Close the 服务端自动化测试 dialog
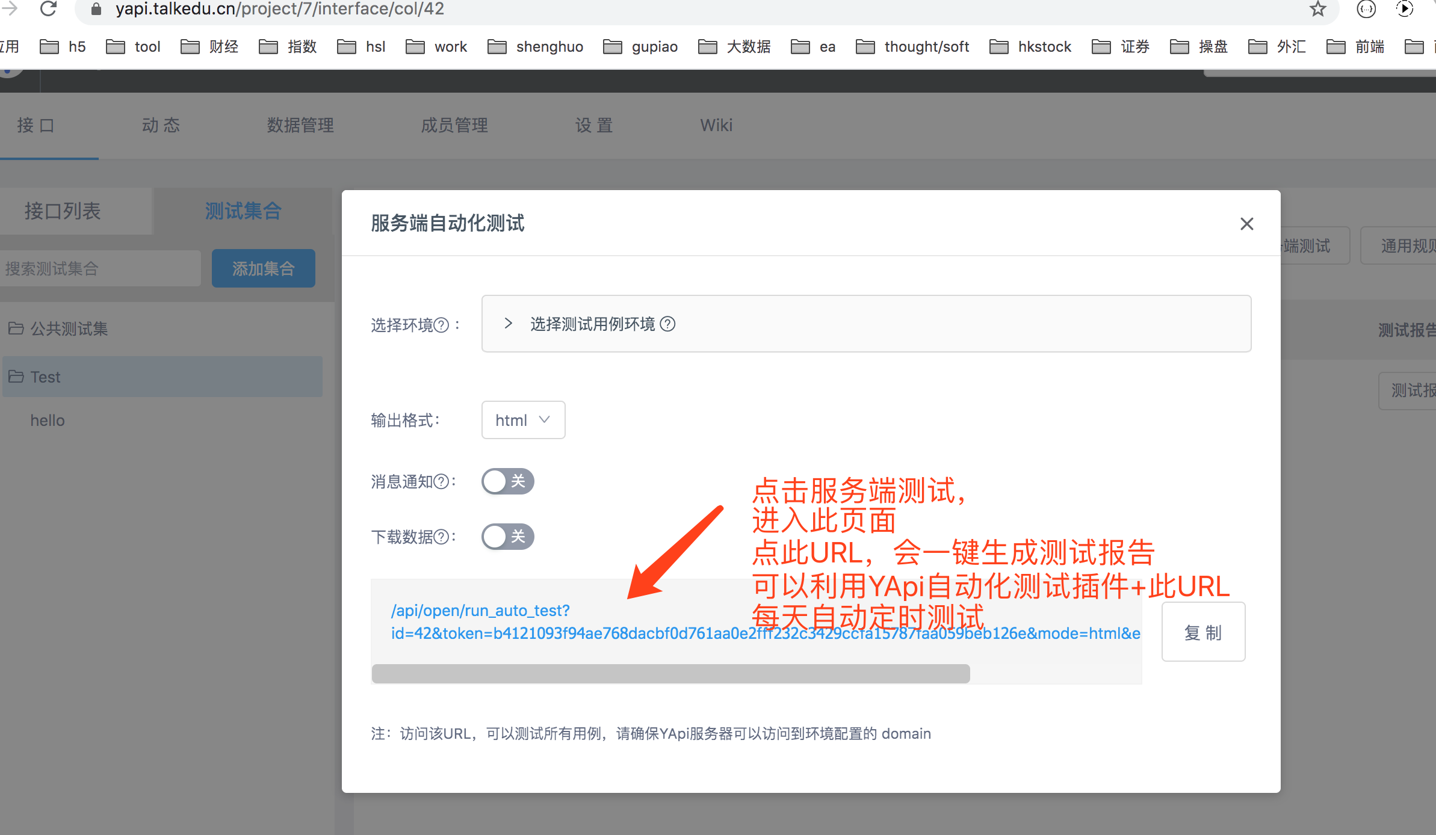Image resolution: width=1436 pixels, height=835 pixels. click(1247, 224)
